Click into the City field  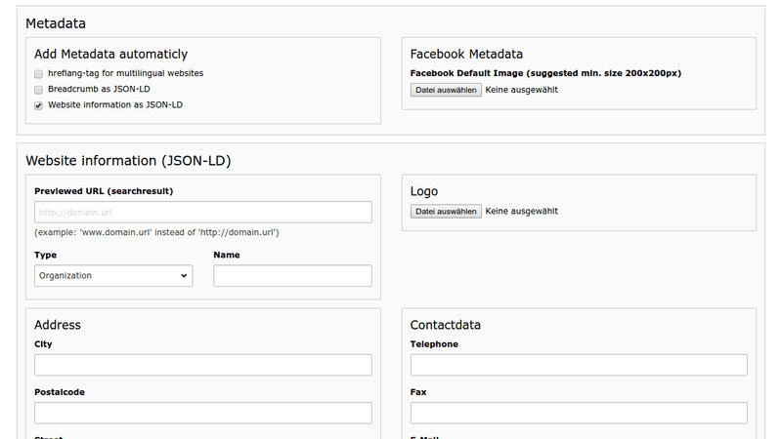point(203,365)
